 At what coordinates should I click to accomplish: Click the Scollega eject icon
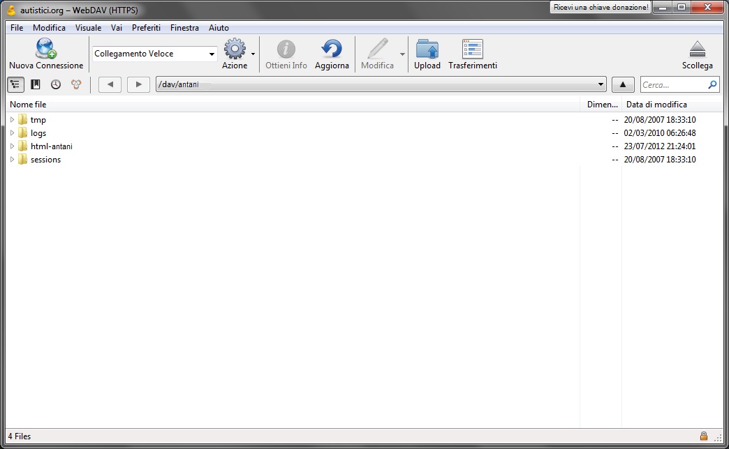(x=697, y=50)
